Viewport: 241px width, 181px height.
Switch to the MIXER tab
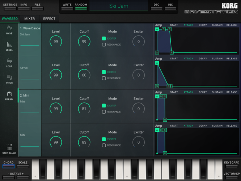[30, 19]
